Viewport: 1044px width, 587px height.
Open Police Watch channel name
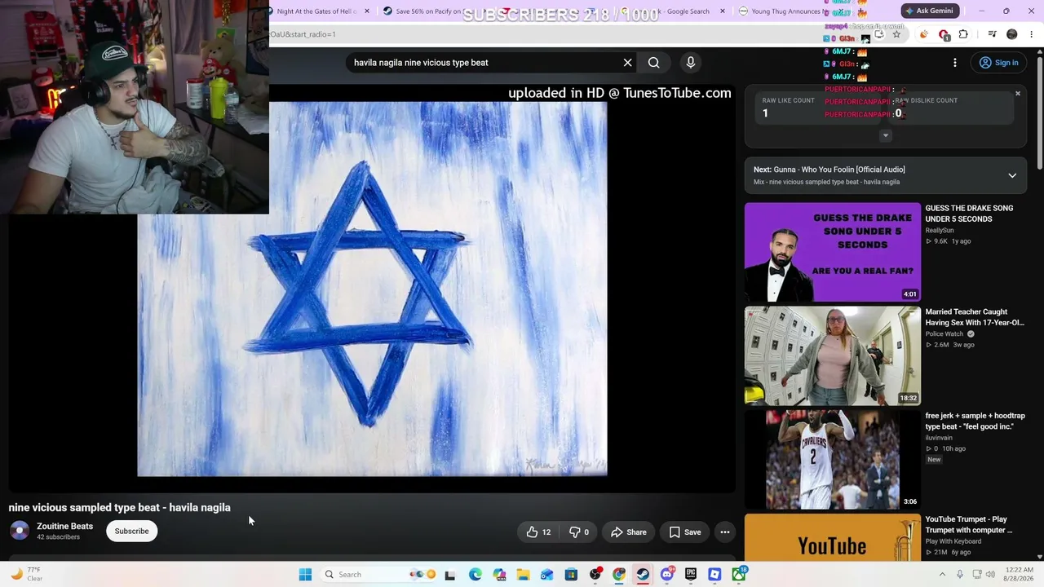pyautogui.click(x=944, y=334)
